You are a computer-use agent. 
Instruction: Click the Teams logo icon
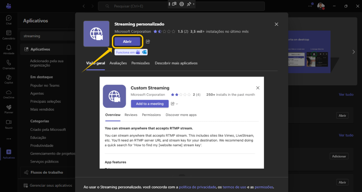pyautogui.click(x=9, y=6)
